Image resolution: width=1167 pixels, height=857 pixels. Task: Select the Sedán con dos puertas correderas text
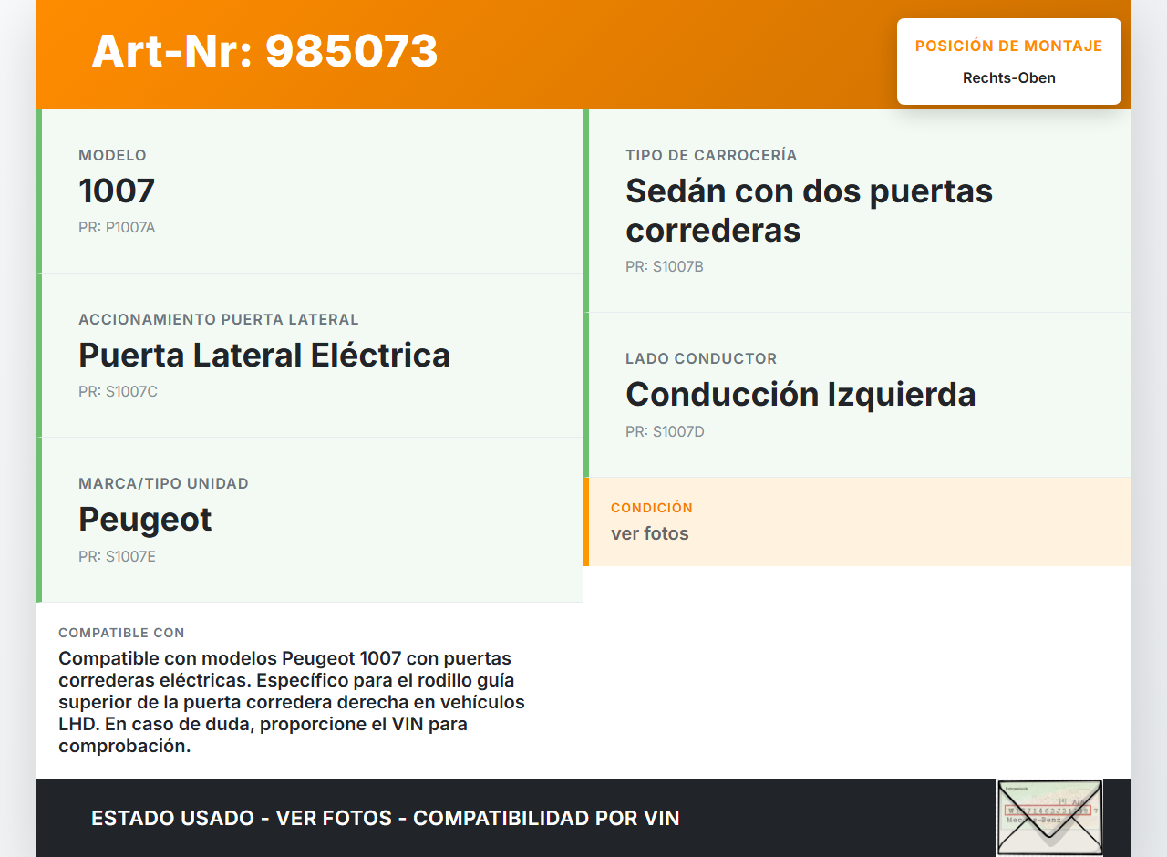coord(808,211)
